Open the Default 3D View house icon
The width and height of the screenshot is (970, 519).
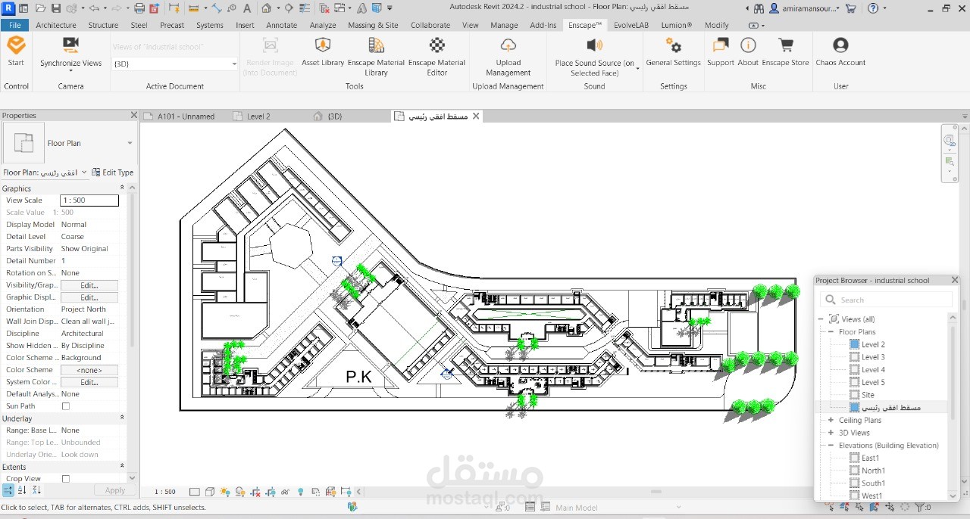(x=266, y=8)
